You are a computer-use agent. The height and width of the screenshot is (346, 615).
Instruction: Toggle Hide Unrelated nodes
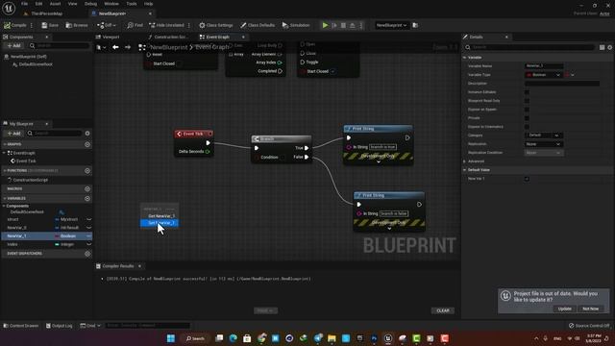point(166,25)
